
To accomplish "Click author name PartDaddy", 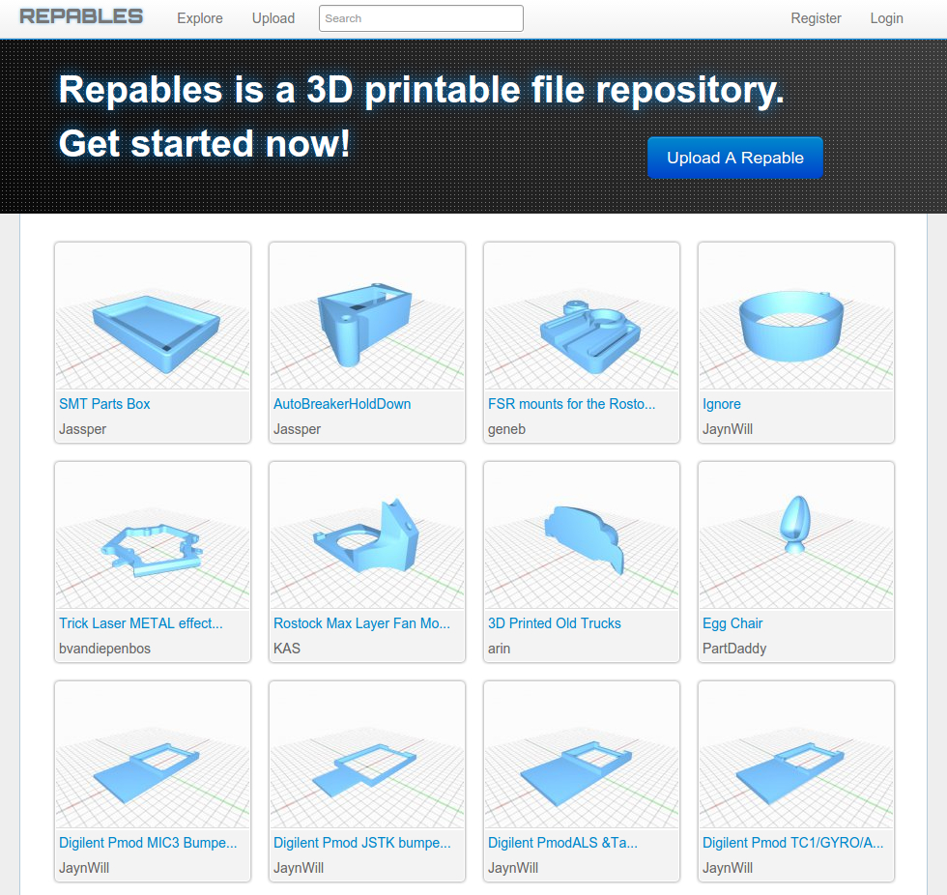I will click(x=733, y=649).
